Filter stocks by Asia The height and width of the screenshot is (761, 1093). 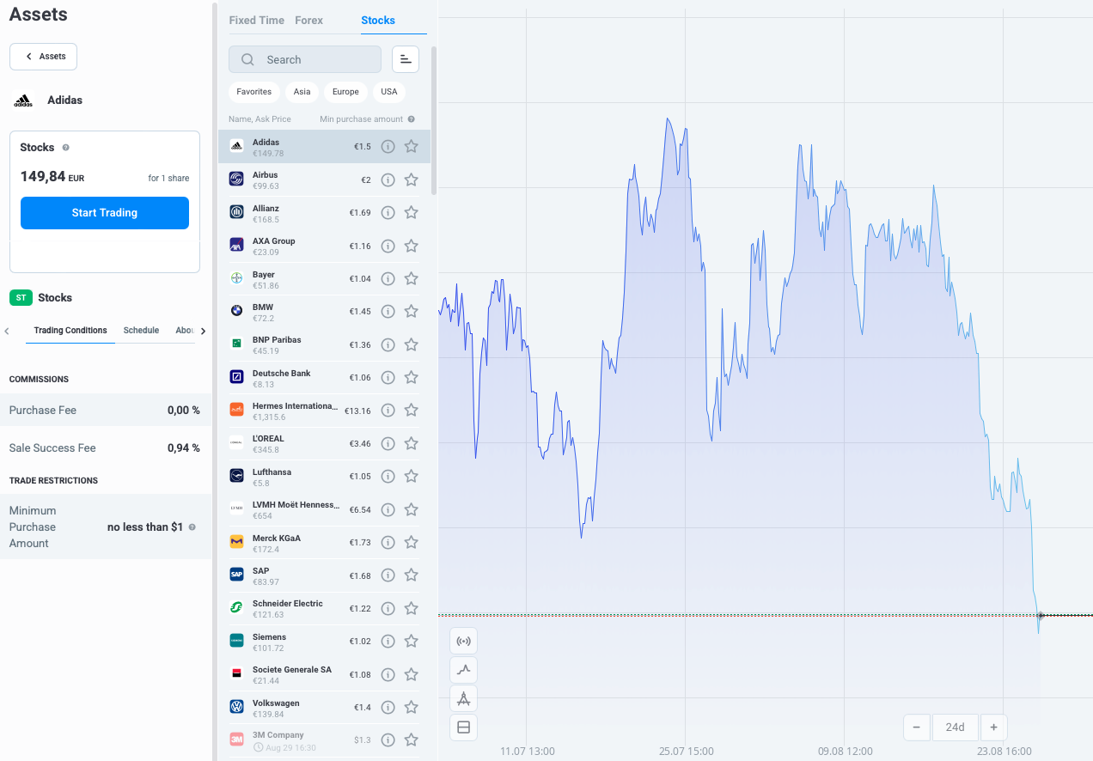302,92
